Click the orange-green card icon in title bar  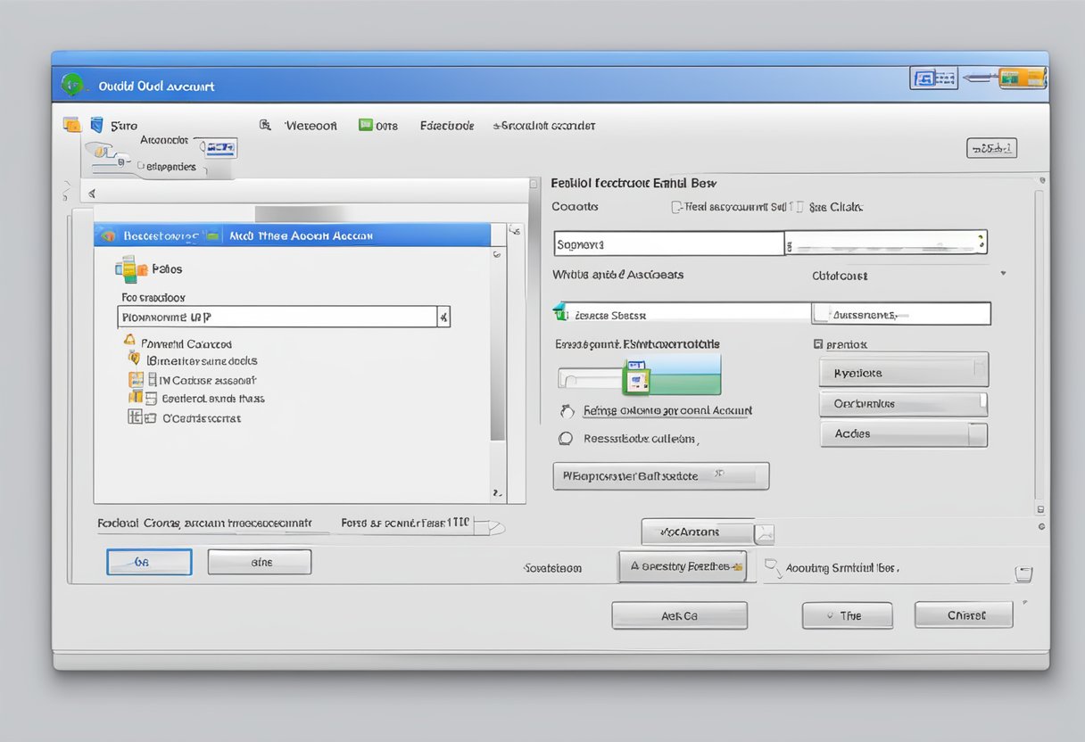click(1022, 78)
